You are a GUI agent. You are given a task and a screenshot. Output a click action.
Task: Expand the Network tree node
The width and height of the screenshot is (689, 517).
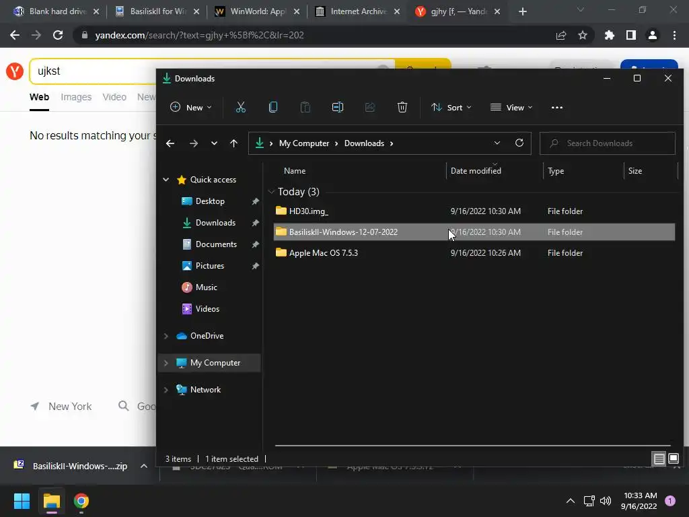tap(166, 390)
